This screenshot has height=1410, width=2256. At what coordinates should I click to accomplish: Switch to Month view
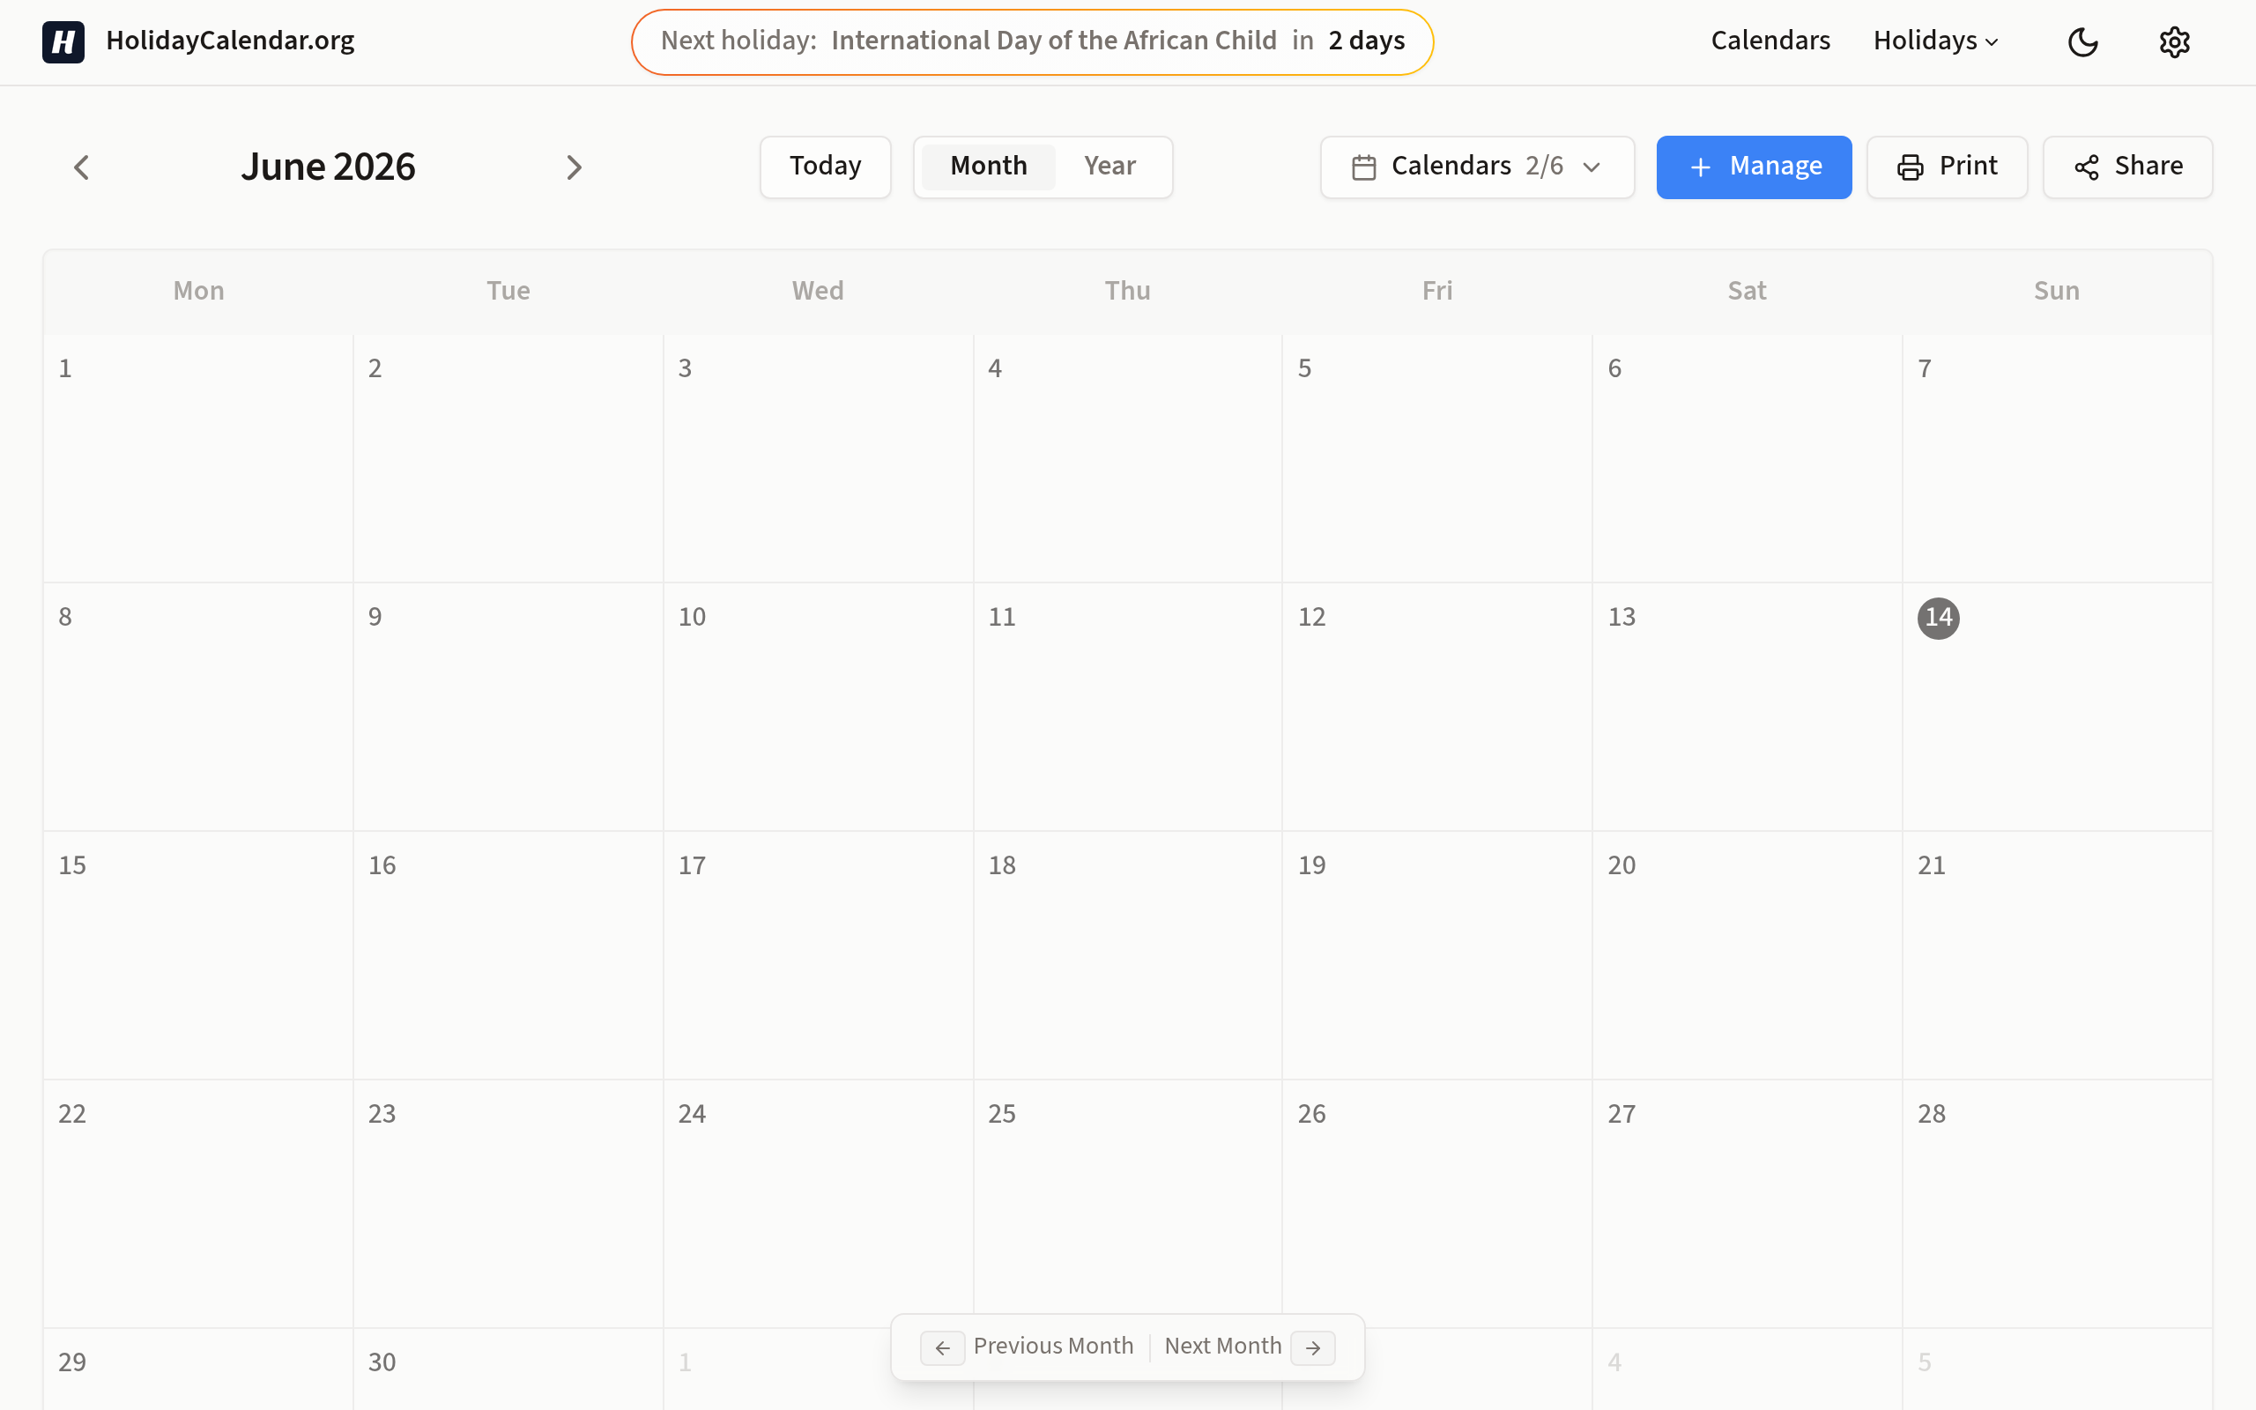988,166
